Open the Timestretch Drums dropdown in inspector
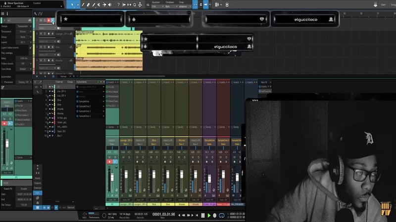This screenshot has height=222, width=396. pyautogui.click(x=24, y=32)
